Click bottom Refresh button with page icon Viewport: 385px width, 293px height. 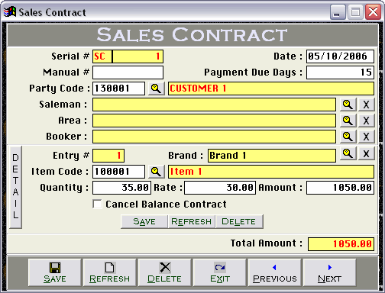point(110,272)
